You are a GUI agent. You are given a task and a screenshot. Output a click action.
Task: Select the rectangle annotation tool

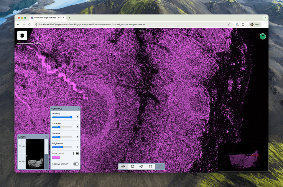click(x=132, y=167)
